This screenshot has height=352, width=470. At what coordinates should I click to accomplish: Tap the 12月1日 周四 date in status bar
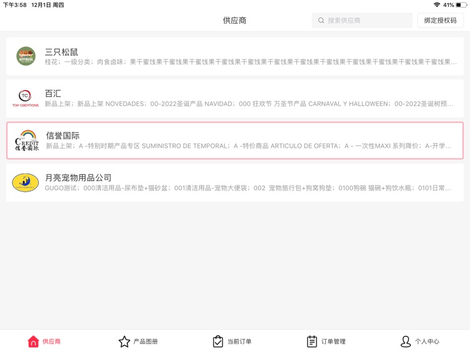[48, 5]
